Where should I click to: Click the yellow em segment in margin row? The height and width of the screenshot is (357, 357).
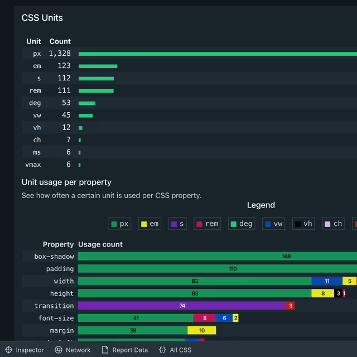click(x=201, y=330)
